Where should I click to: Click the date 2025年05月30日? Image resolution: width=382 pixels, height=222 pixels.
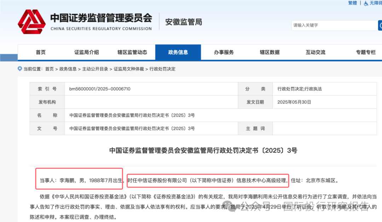294,102
